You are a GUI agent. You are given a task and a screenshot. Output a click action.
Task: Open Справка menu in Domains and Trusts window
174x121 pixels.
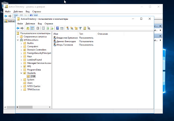[37, 12]
